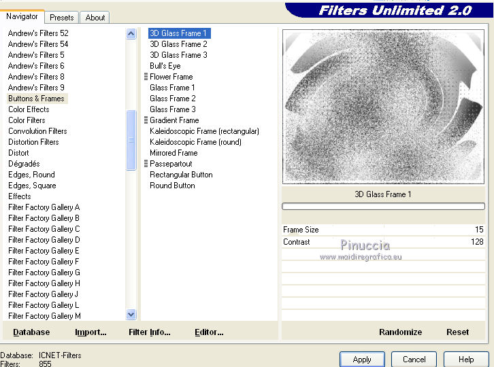Select Andrew's Filters 52 category

38,33
